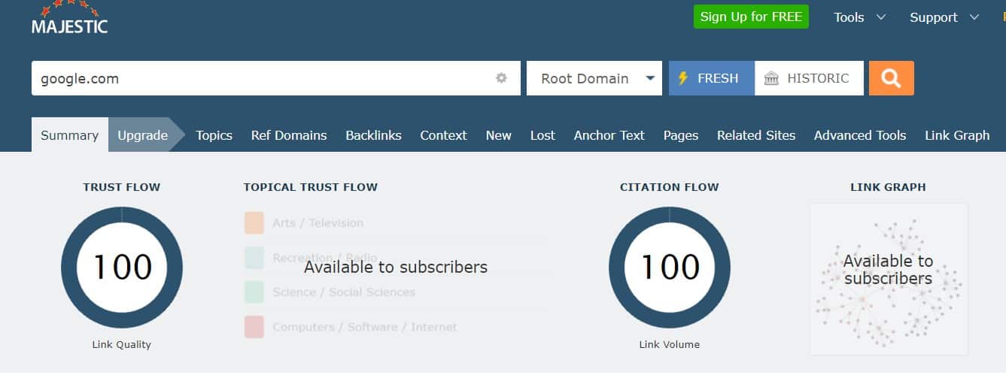Click the Science / Social Sciences text

(344, 292)
